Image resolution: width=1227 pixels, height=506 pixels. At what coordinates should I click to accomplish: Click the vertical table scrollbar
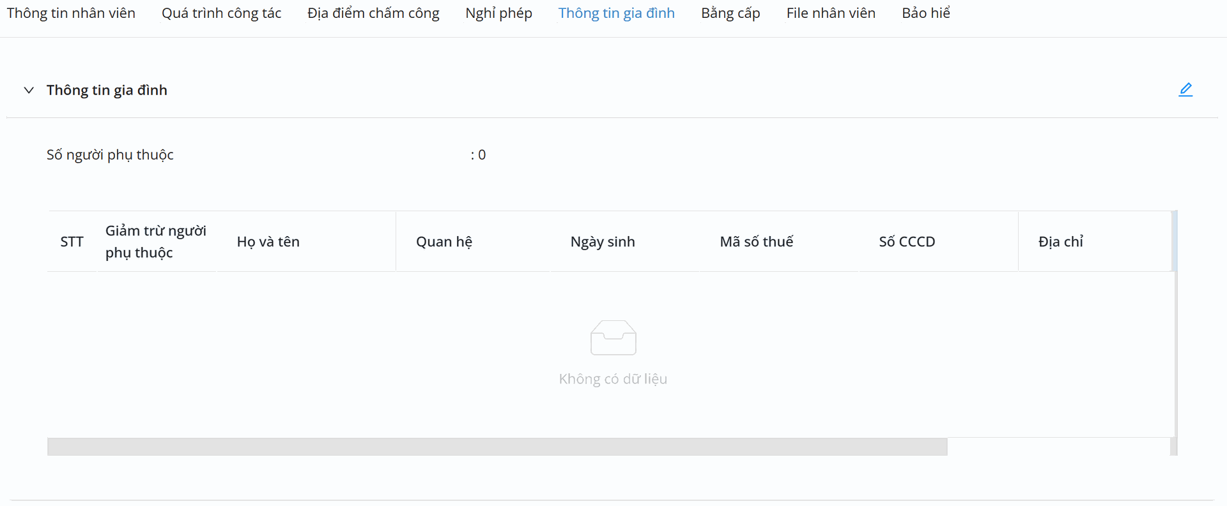click(1175, 241)
